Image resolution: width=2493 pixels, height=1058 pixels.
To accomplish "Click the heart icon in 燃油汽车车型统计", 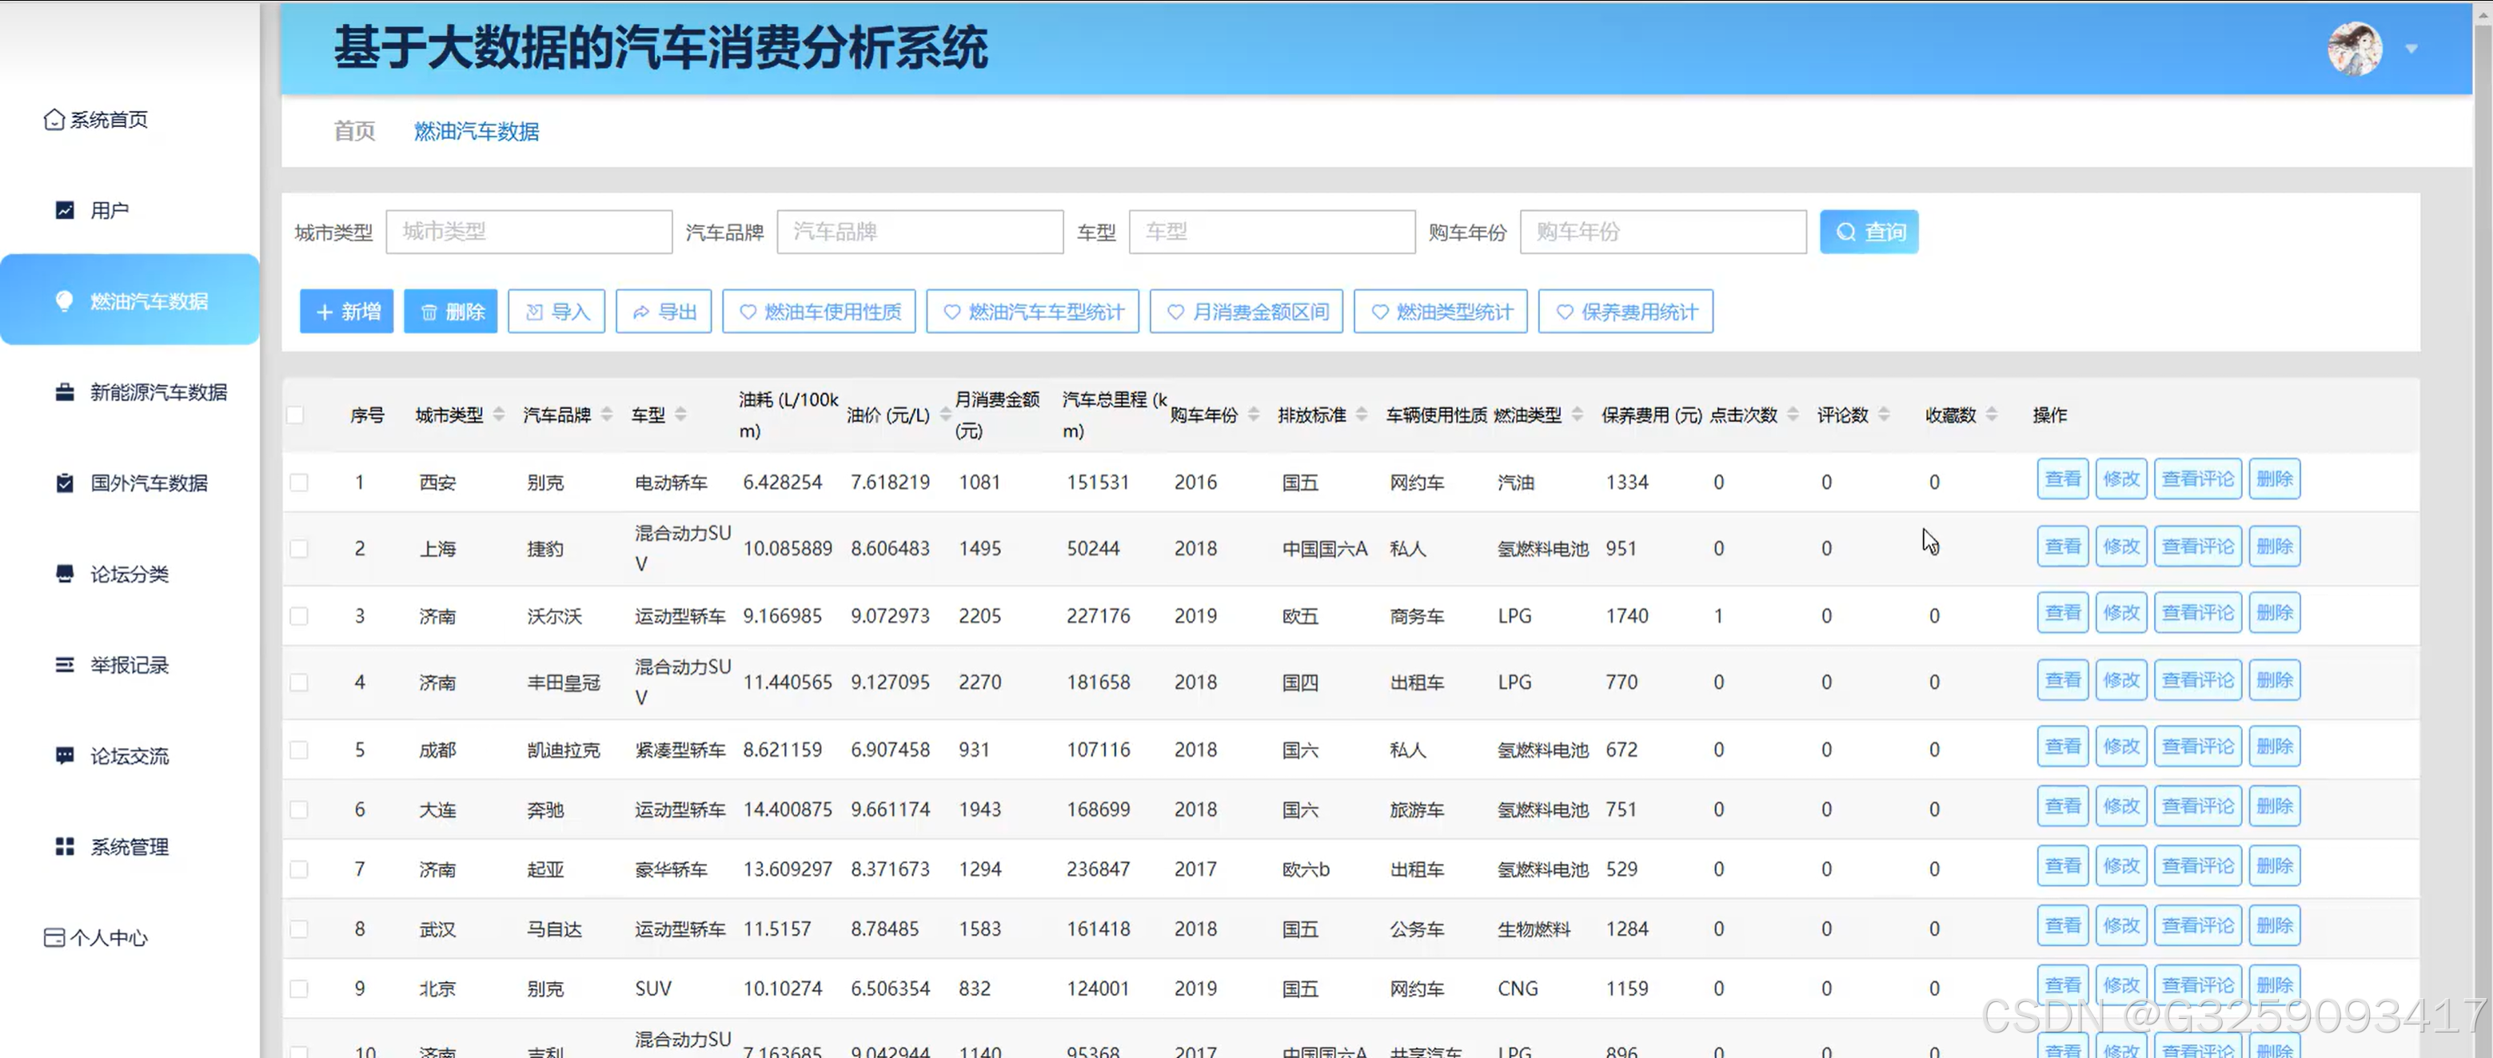I will tap(952, 312).
